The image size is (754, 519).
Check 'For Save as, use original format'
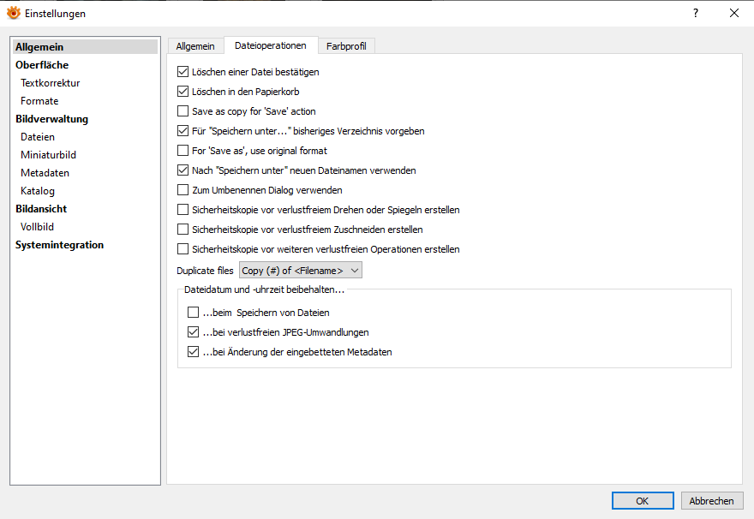click(183, 151)
